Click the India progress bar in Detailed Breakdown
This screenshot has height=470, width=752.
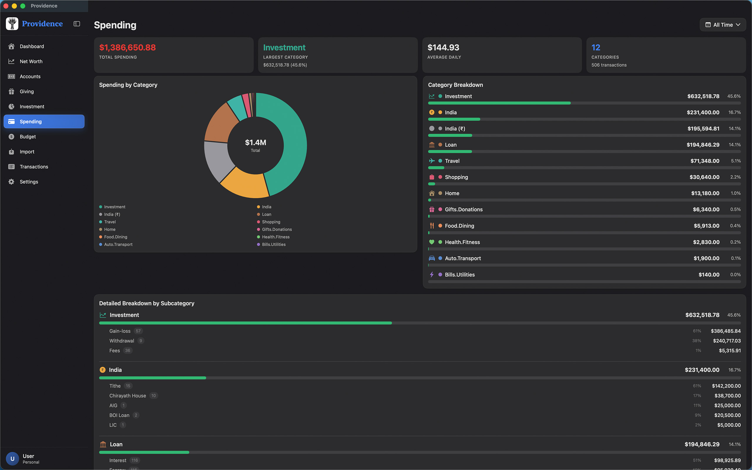pyautogui.click(x=420, y=378)
